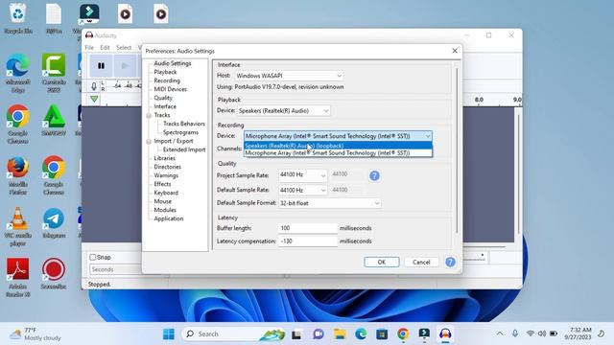Click the taskbar Wi-Fi icon
The width and height of the screenshot is (614, 345).
coord(531,333)
